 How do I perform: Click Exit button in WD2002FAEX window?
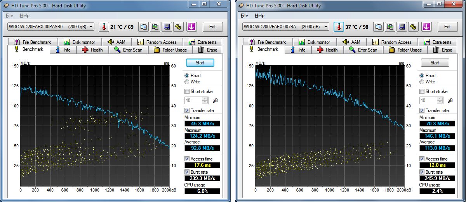pyautogui.click(x=447, y=27)
